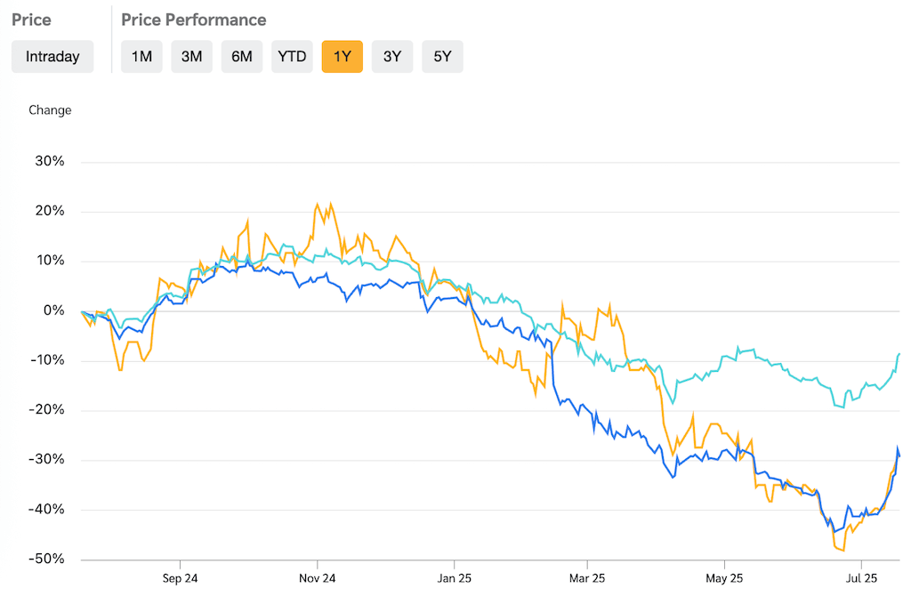
Task: Click the Mar 25 axis label
Action: (x=587, y=576)
